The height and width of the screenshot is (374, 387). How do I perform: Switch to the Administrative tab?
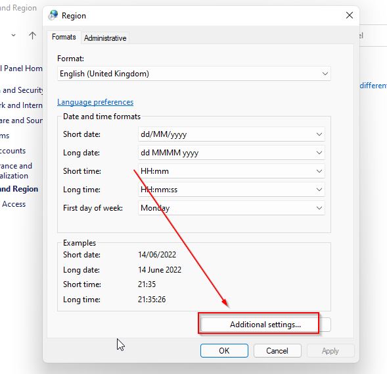[x=105, y=38]
